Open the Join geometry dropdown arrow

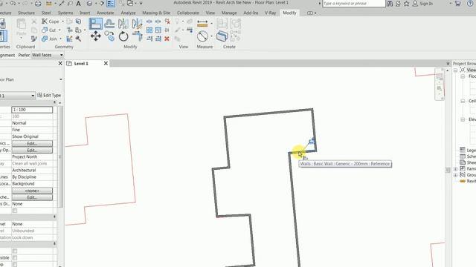(x=60, y=39)
